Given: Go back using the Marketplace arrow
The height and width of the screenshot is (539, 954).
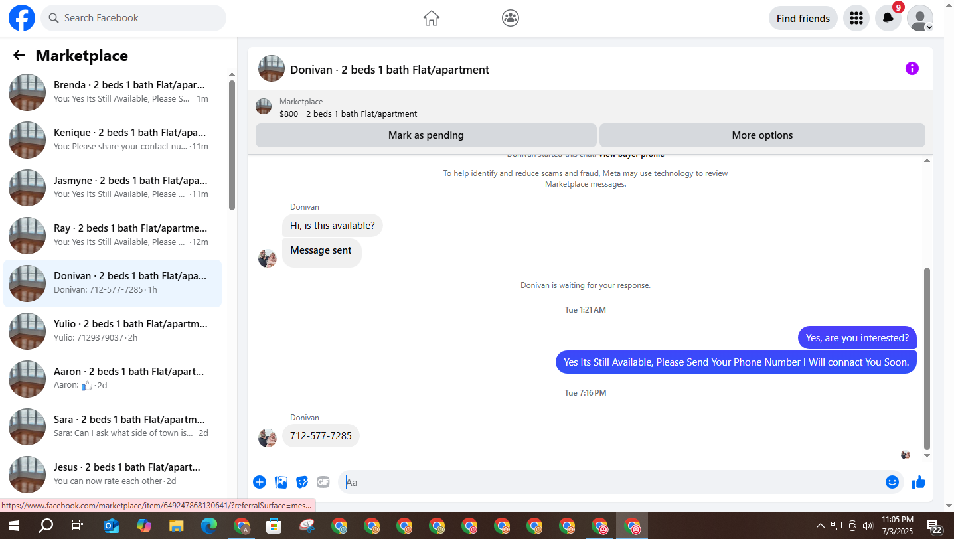Looking at the screenshot, I should click(19, 56).
